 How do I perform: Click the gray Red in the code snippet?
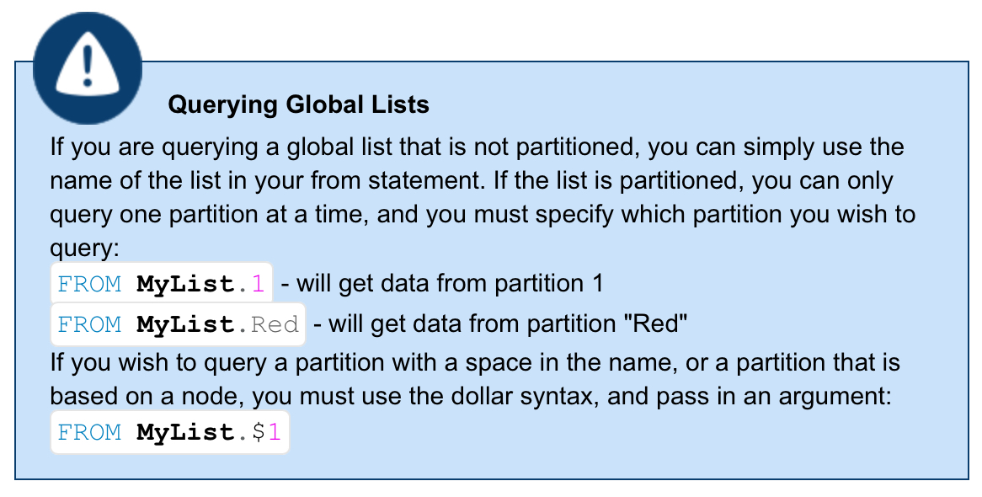[275, 324]
